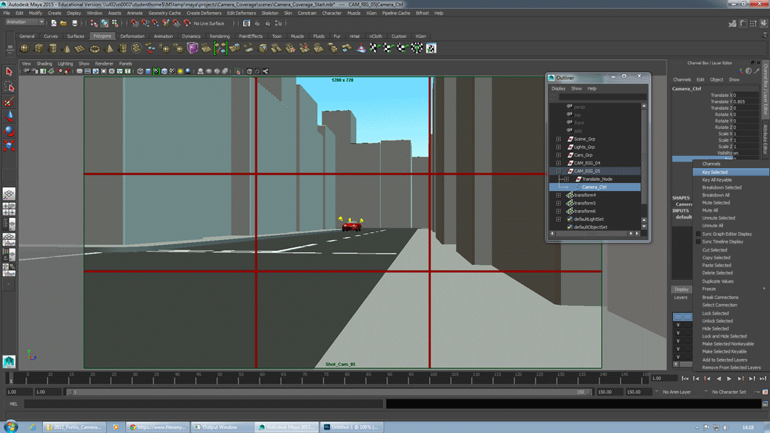
Task: Open the Animation menu set dropdown
Action: 24,23
